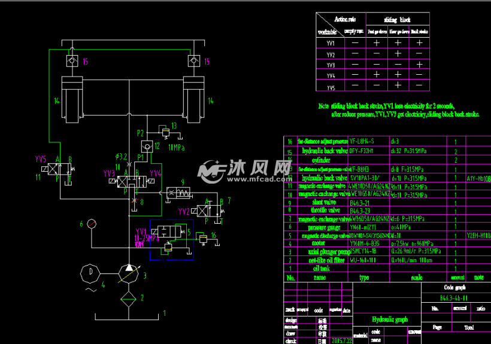The width and height of the screenshot is (491, 344).
Task: Click the YV2 solenoid valve symbol
Action: pos(208,211)
